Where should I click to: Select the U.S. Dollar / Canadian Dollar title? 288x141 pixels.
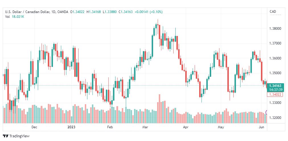[x=27, y=12]
